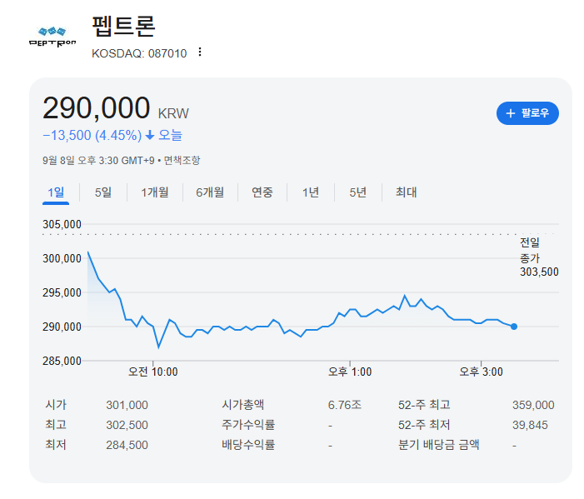Viewport: 584px width, 499px height.
Task: Click the Peptron company logo
Action: pos(52,37)
